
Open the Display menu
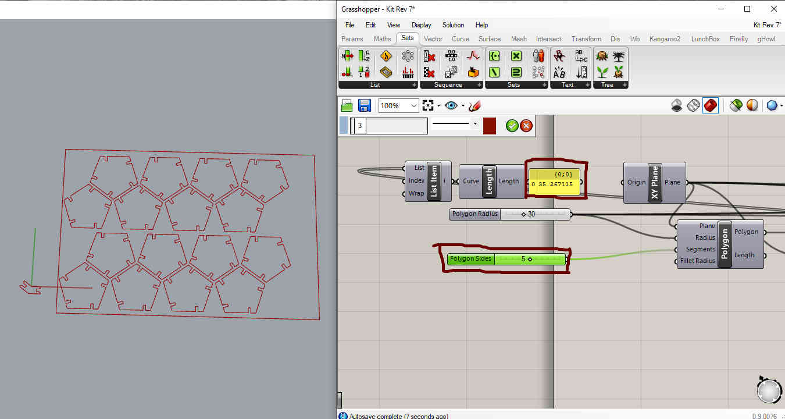[x=421, y=25]
